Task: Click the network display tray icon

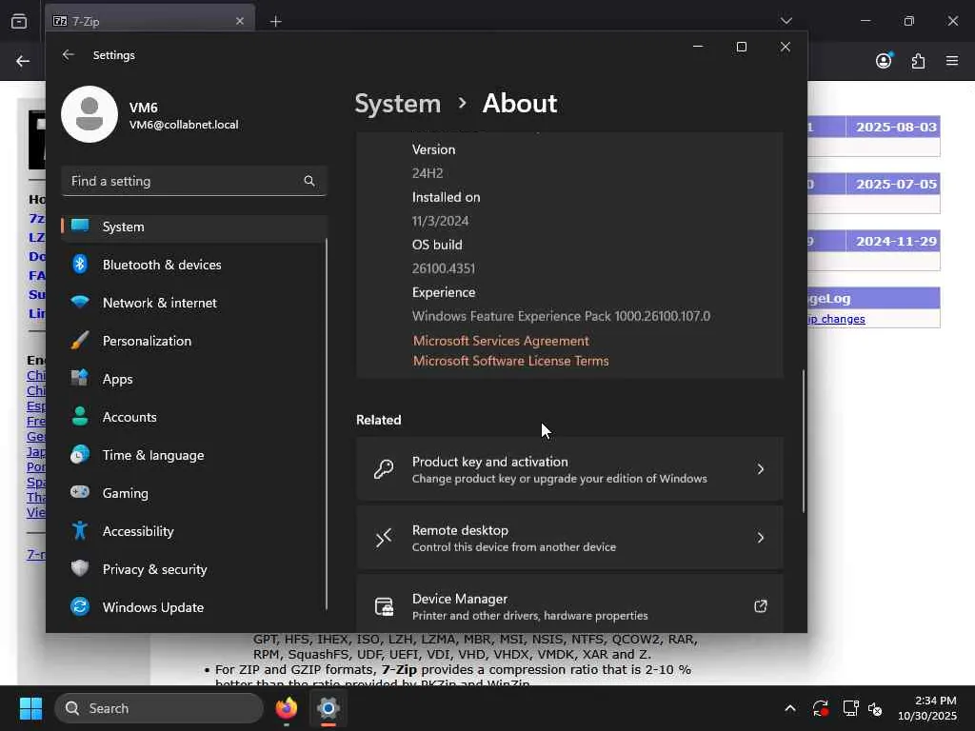Action: [x=850, y=708]
